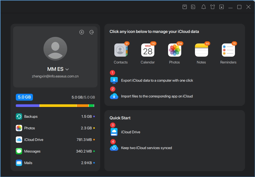Select the Backups text label
This screenshot has height=177, width=255.
click(x=31, y=116)
